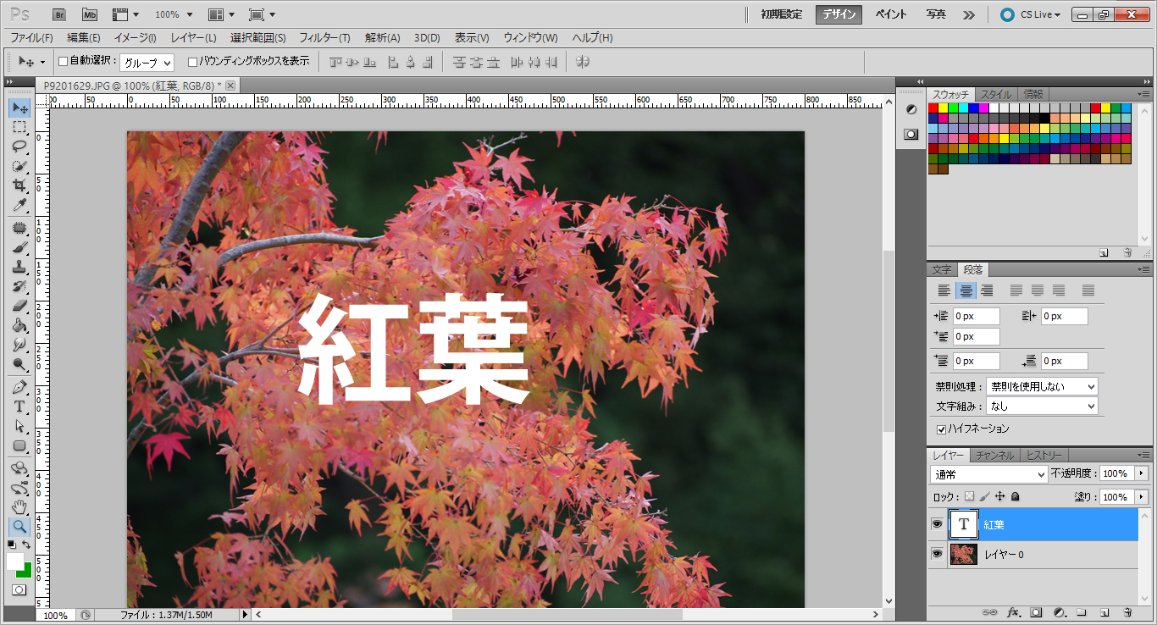Add a layer mask via panel footer icon
This screenshot has width=1157, height=625.
(x=1035, y=612)
